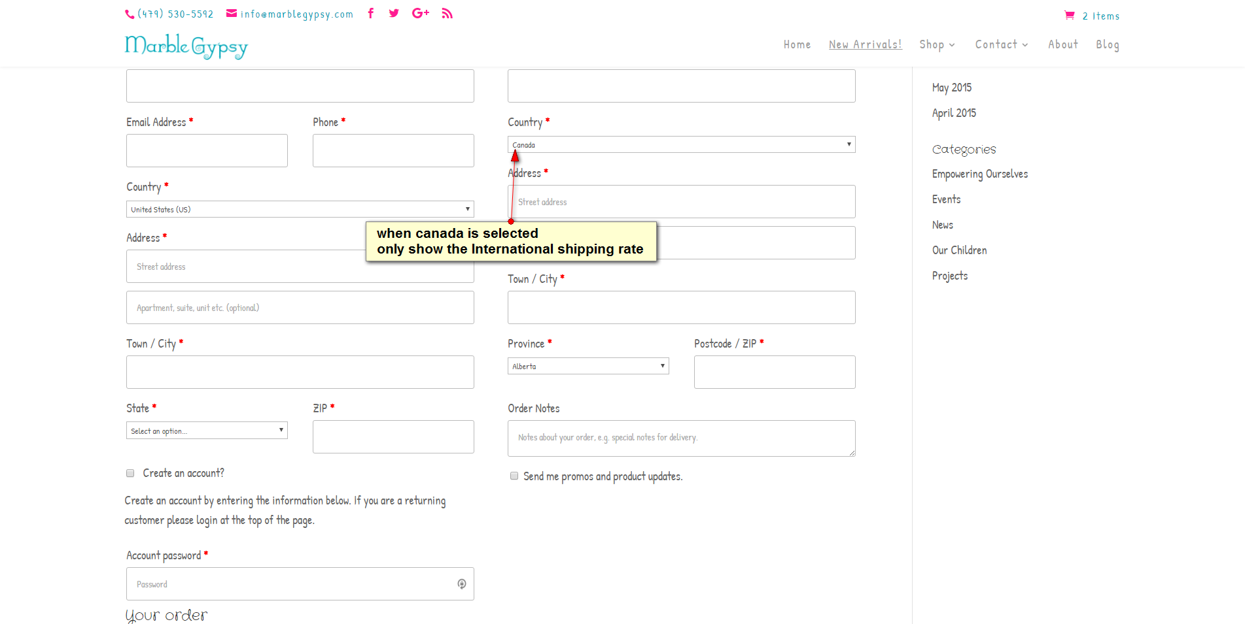Expand the Province dropdown showing Alberta
1245x624 pixels.
[x=587, y=366]
